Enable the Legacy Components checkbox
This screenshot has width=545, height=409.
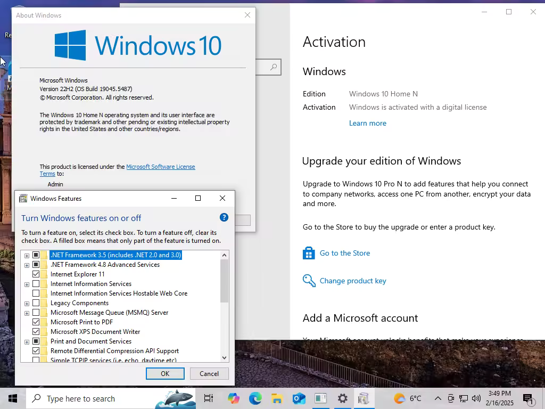36,303
